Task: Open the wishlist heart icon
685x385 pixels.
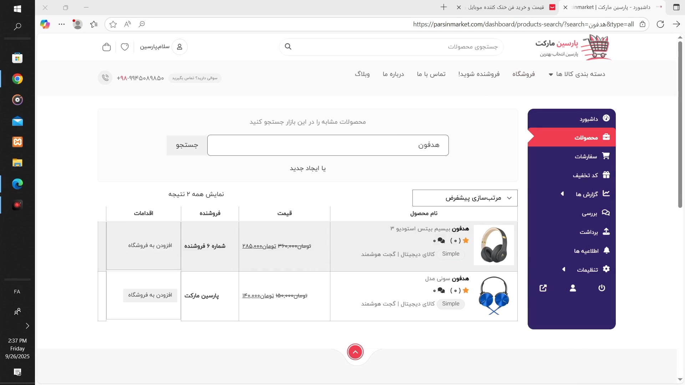Action: click(x=125, y=47)
